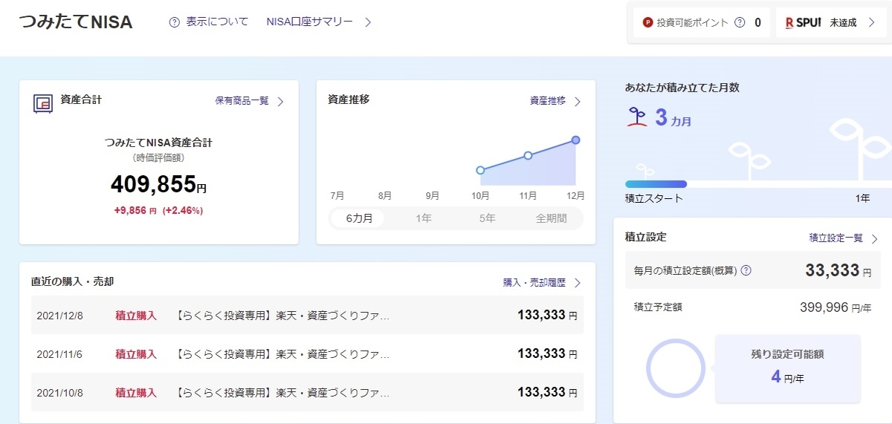Viewport: 892px width, 424px height.
Task: Select the 1年 period tab
Action: [x=424, y=218]
